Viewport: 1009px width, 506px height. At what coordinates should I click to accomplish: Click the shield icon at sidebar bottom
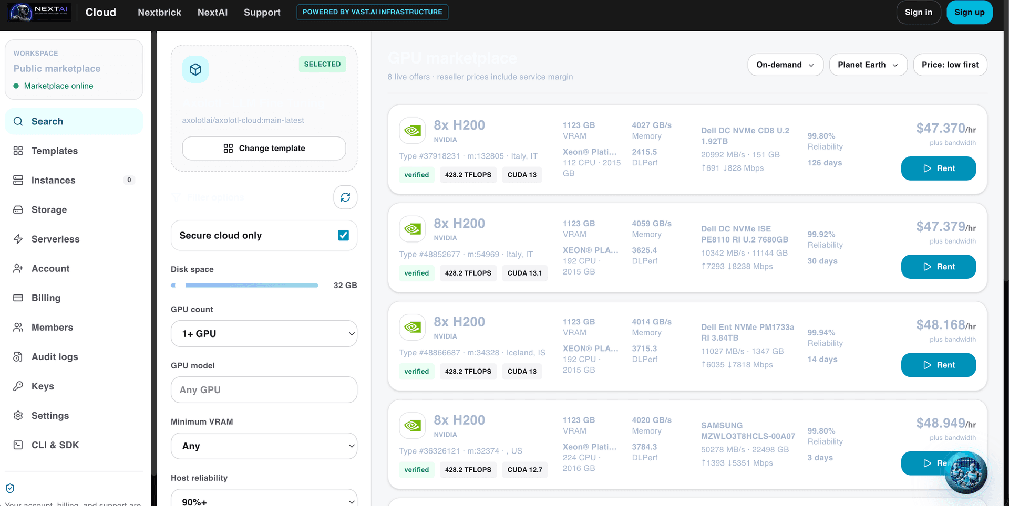[x=10, y=488]
